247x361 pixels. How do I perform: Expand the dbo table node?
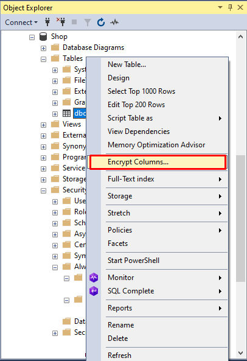pyautogui.click(x=55, y=114)
